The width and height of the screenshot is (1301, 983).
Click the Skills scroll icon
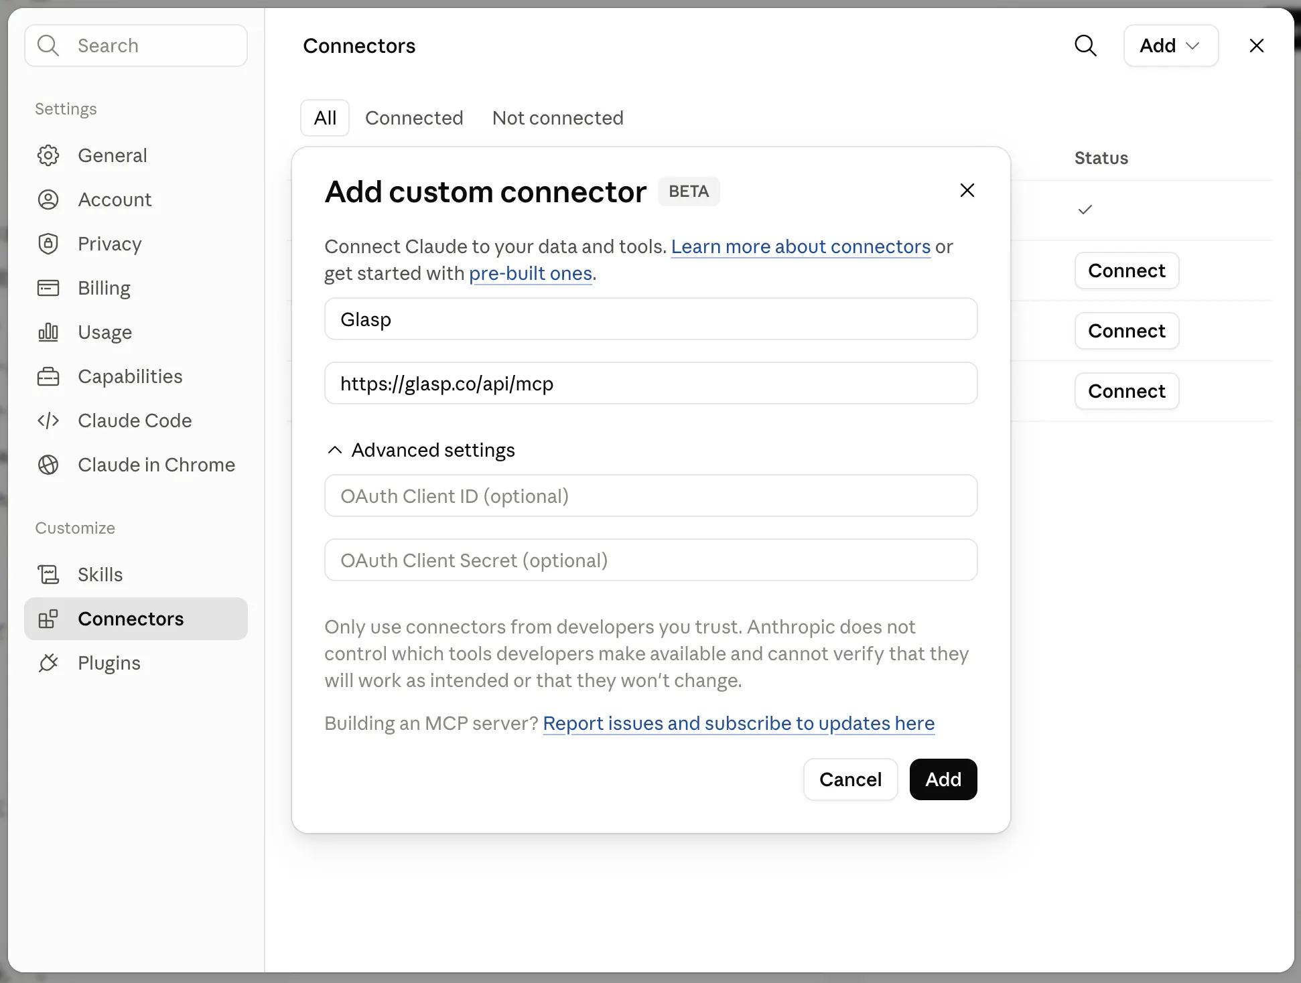click(x=48, y=575)
